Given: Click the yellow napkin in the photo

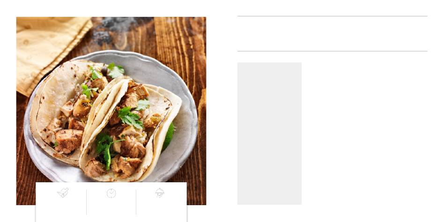Looking at the screenshot, I should click(x=51, y=51).
